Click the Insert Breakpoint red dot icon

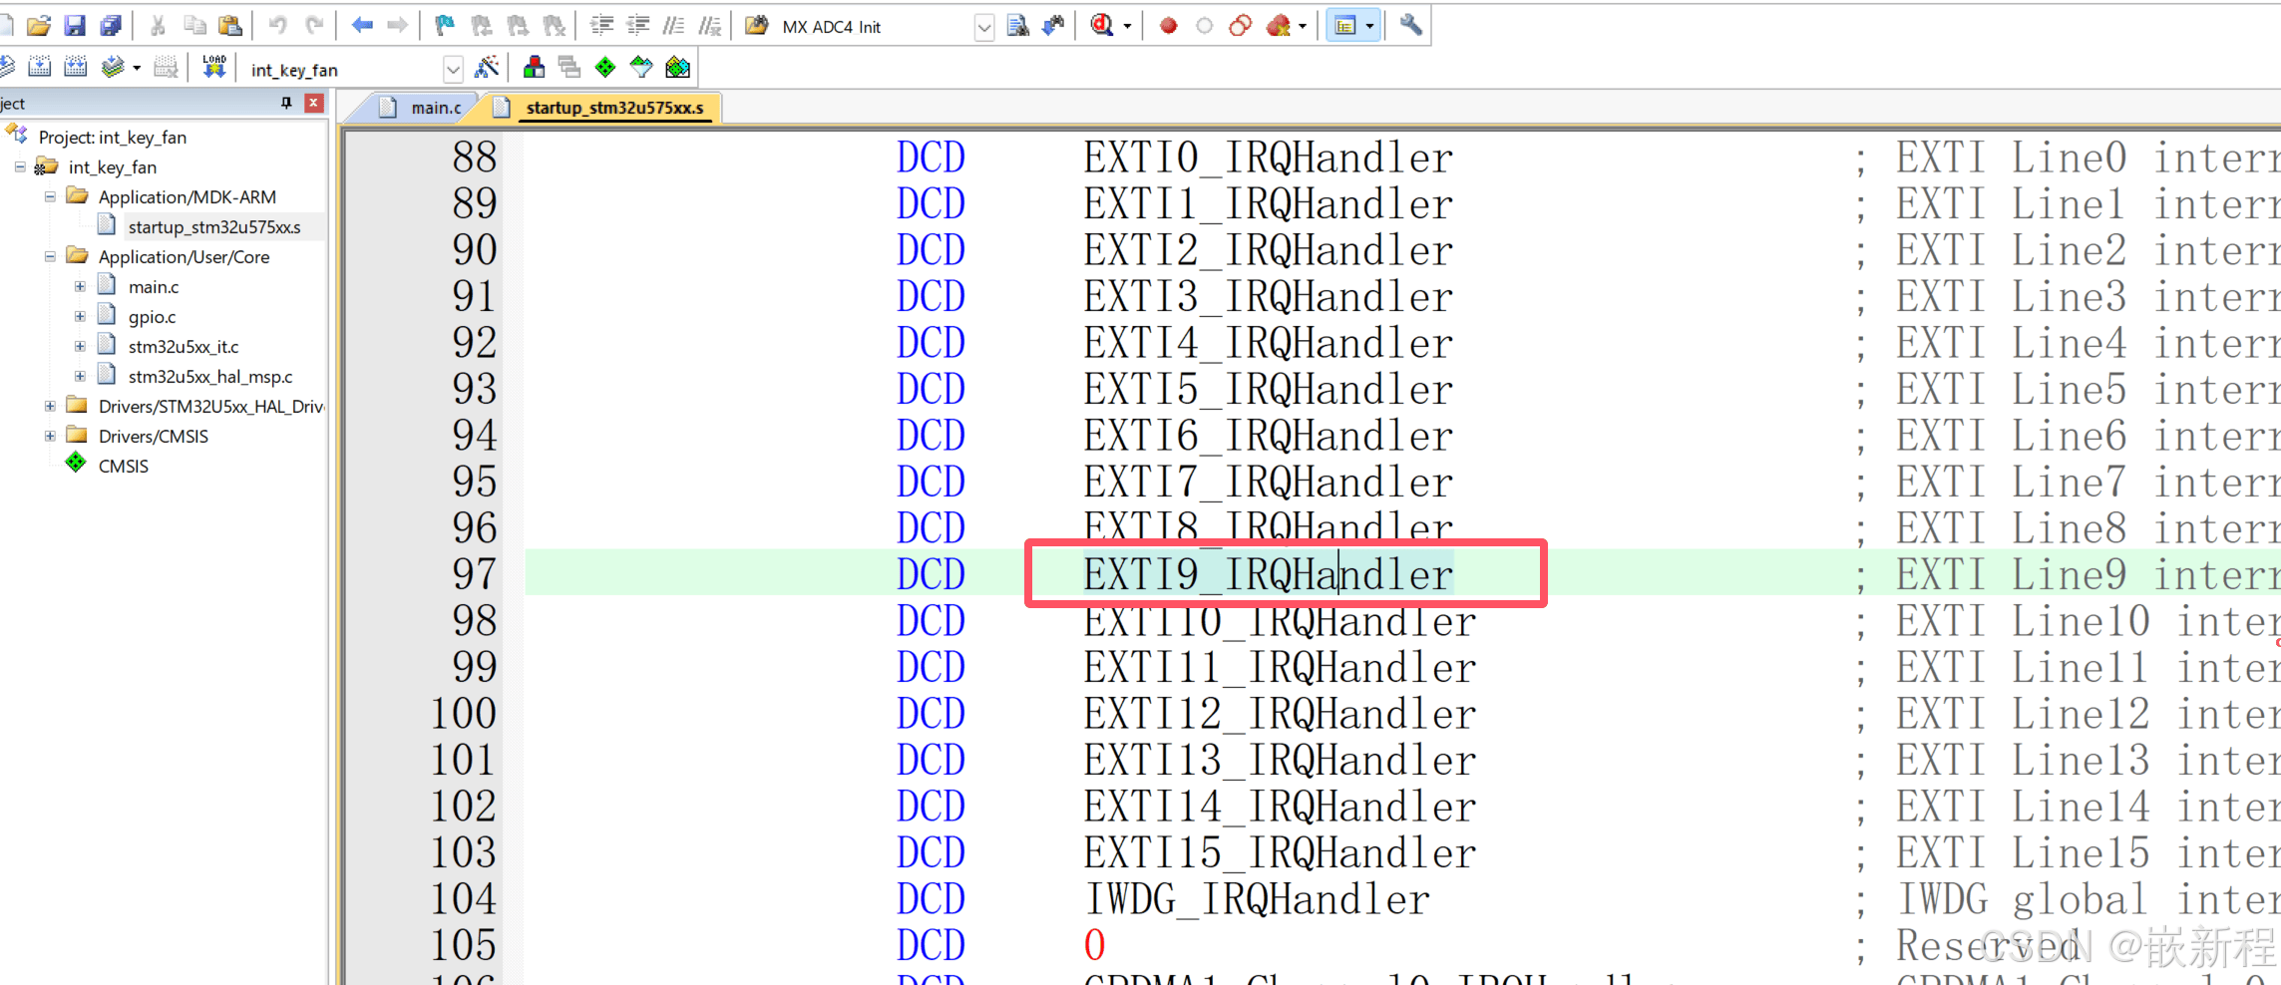coord(1168,26)
